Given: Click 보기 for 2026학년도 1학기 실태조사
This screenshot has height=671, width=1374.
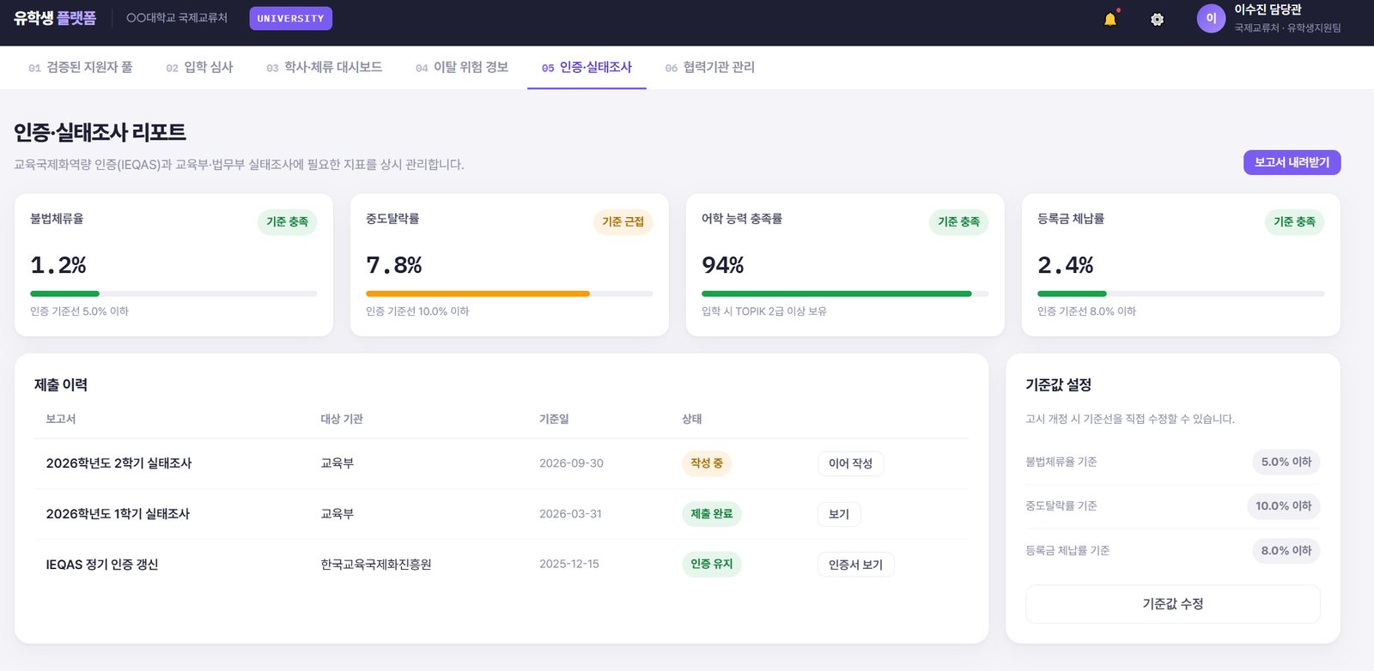Looking at the screenshot, I should 839,514.
